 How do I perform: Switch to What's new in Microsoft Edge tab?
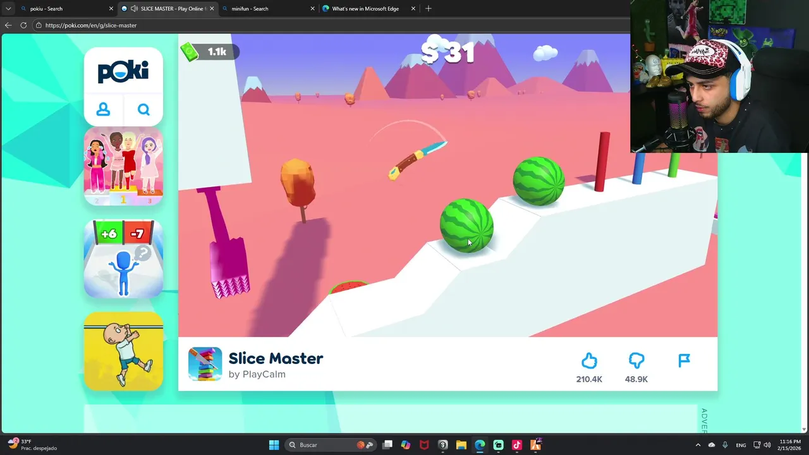[x=368, y=9]
